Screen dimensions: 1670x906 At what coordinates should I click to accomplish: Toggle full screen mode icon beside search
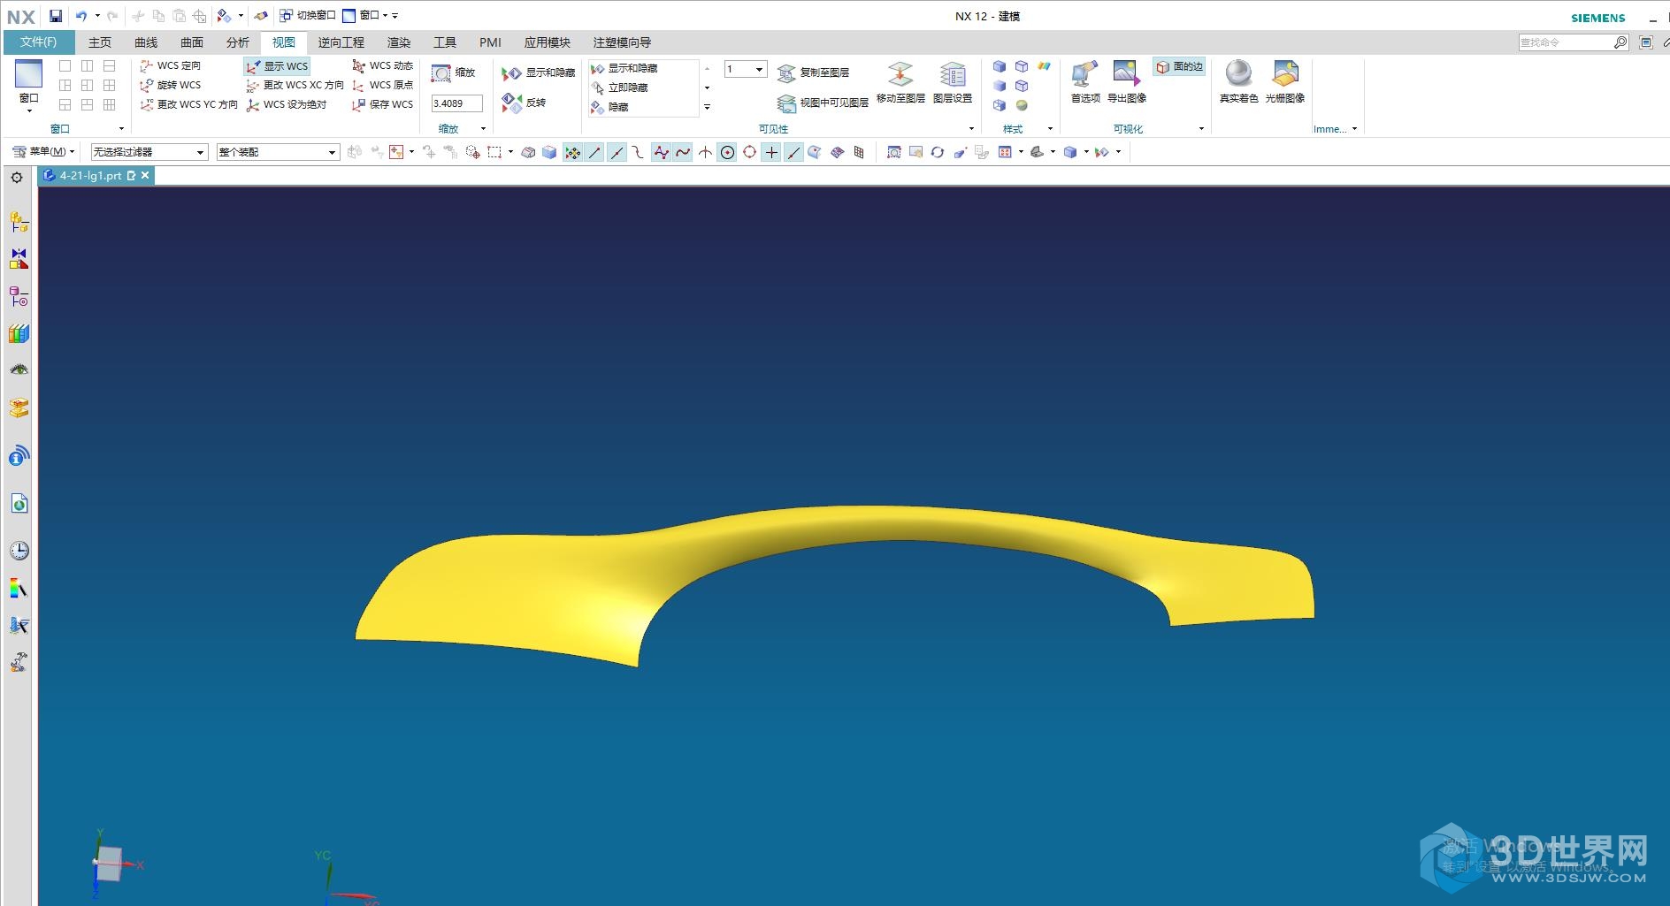coord(1645,42)
